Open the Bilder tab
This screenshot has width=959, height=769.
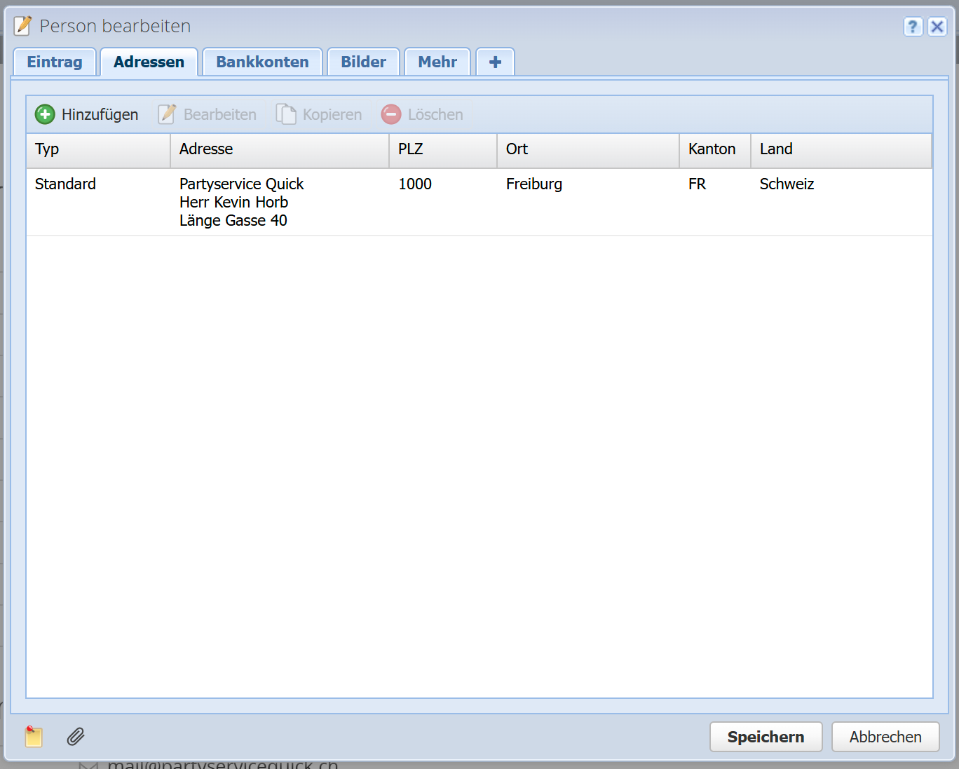tap(363, 62)
